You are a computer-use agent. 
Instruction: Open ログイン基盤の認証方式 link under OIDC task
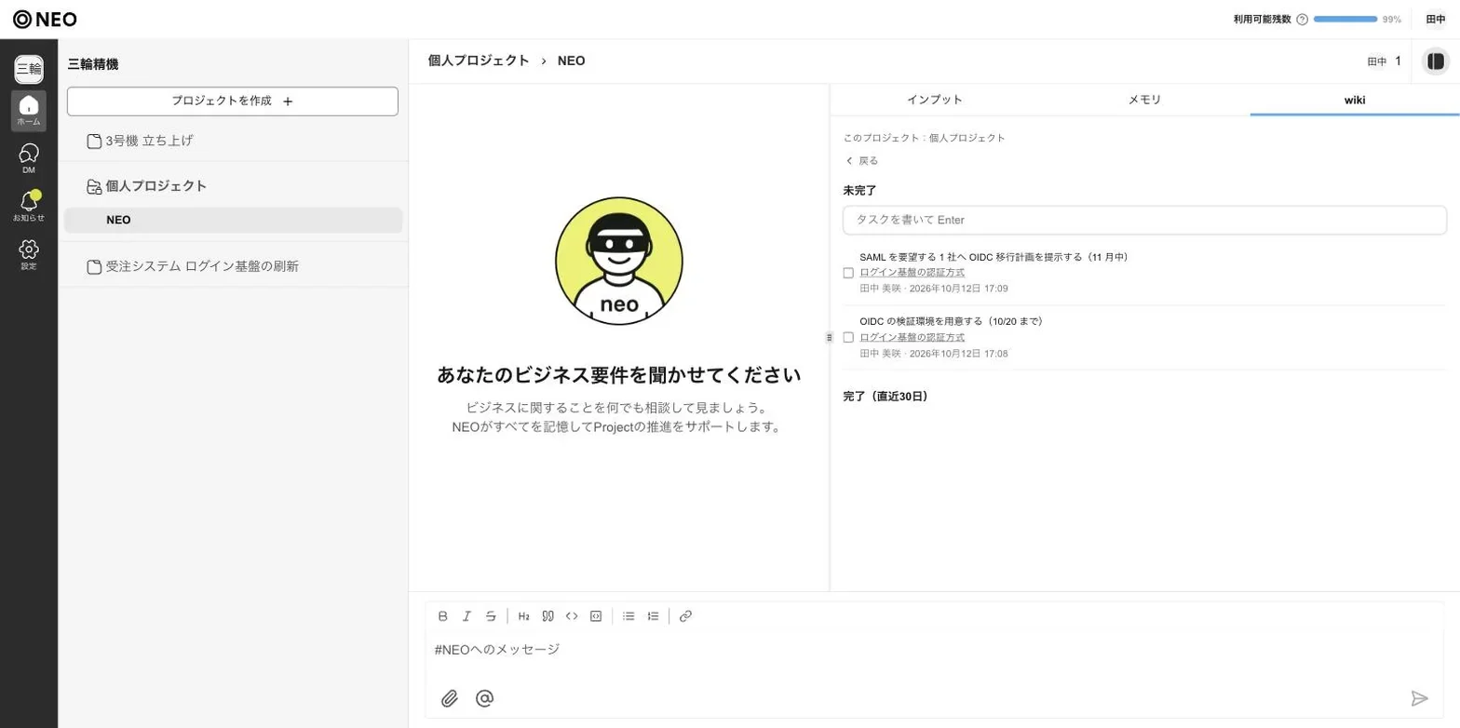click(x=912, y=337)
